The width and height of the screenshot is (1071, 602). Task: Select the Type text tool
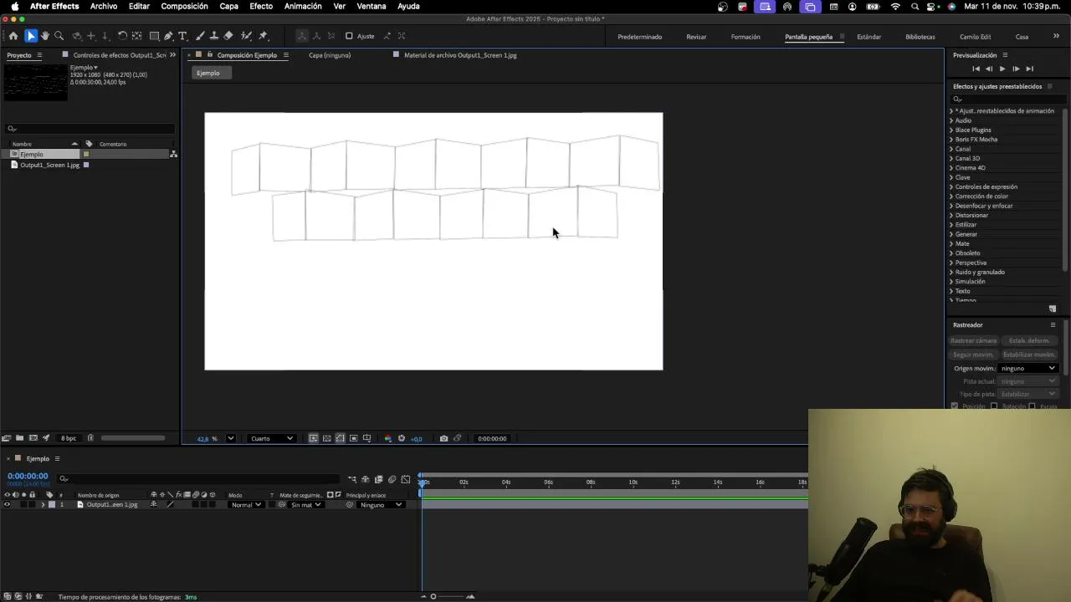pos(182,36)
